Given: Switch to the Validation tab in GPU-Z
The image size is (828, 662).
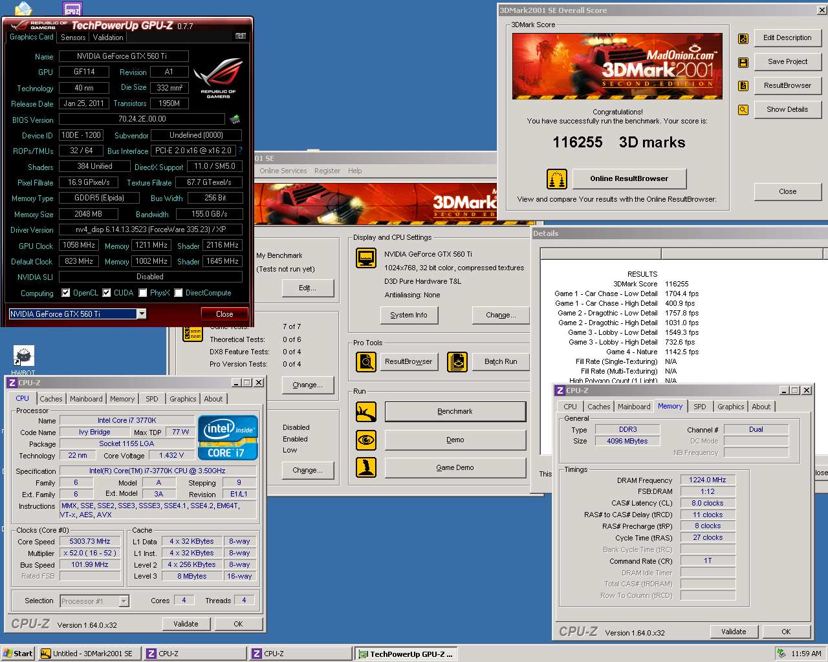Looking at the screenshot, I should point(108,37).
